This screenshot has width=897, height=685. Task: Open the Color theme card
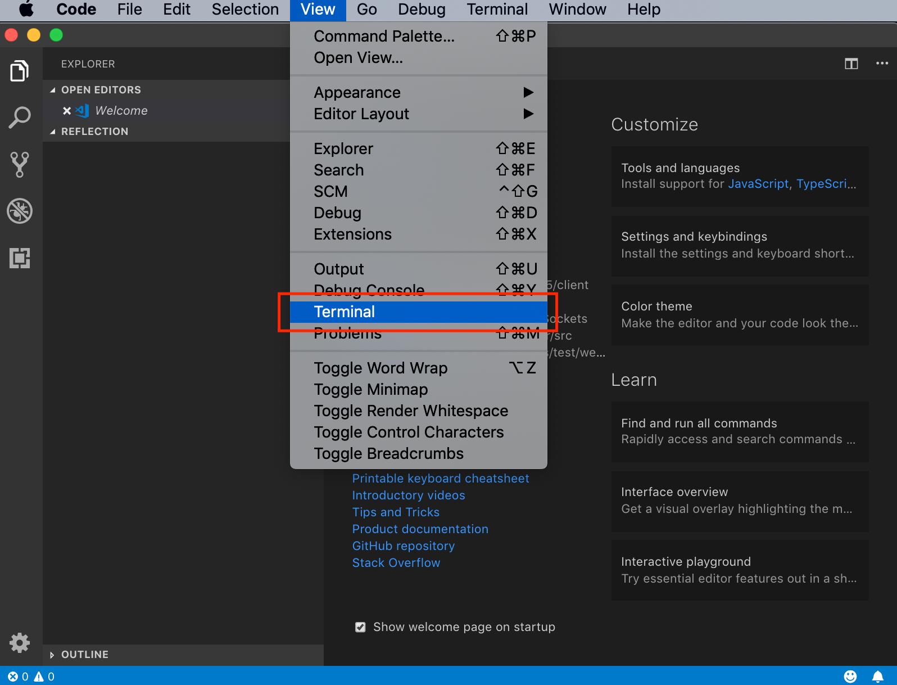(x=740, y=315)
